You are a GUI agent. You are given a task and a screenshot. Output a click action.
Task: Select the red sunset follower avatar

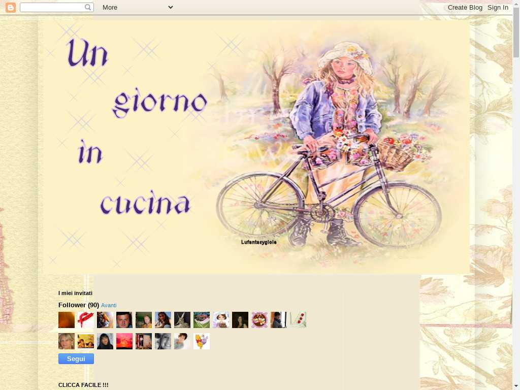124,341
